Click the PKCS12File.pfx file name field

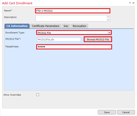click(x=59, y=40)
